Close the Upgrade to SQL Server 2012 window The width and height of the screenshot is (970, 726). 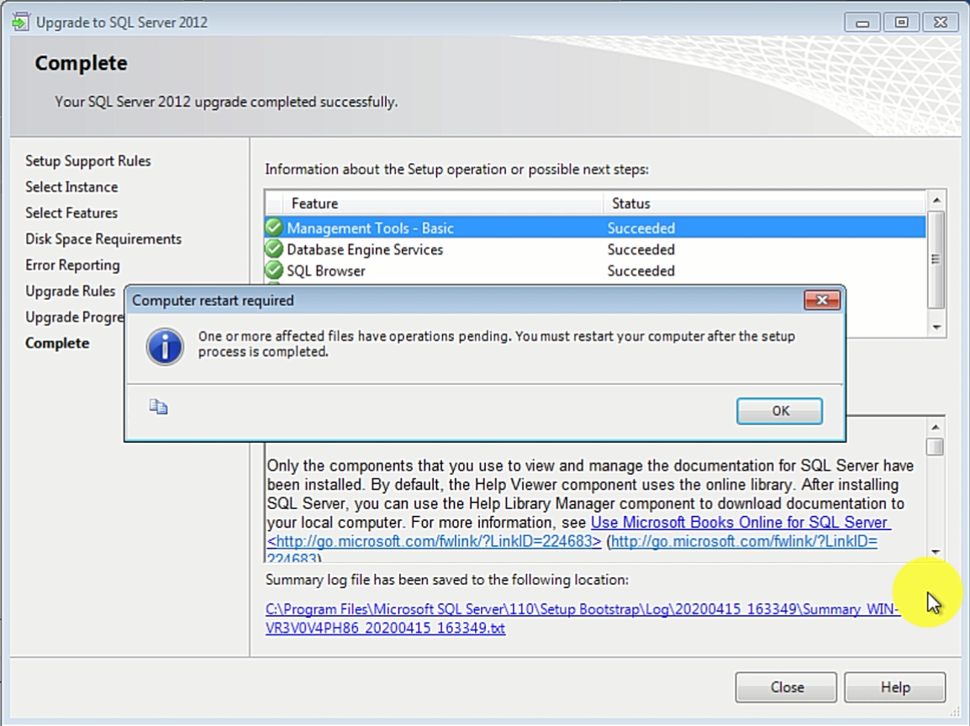point(941,23)
